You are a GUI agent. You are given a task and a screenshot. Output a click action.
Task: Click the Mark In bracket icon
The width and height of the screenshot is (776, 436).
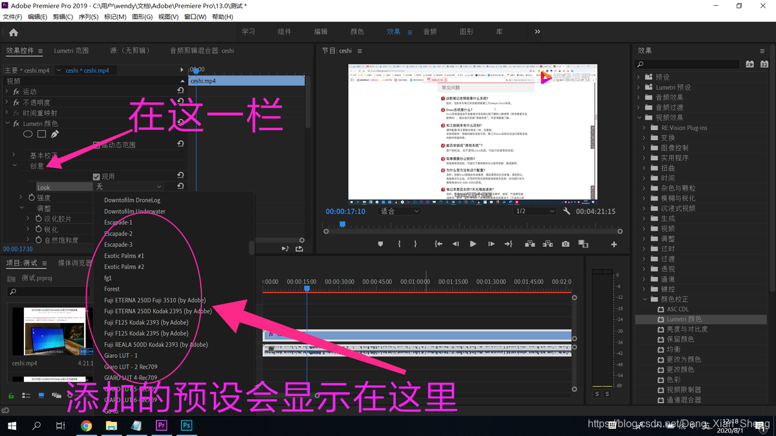(399, 244)
